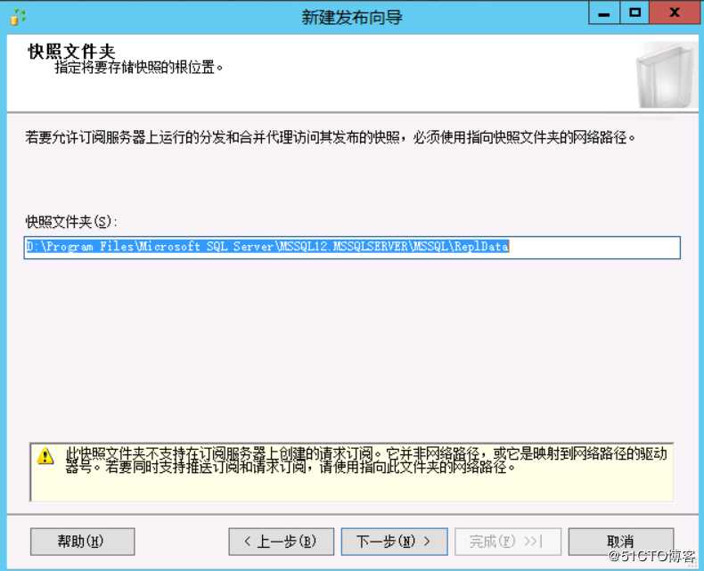Click the yellow warning triangle icon
Screen dimensions: 704x571
pyautogui.click(x=45, y=456)
